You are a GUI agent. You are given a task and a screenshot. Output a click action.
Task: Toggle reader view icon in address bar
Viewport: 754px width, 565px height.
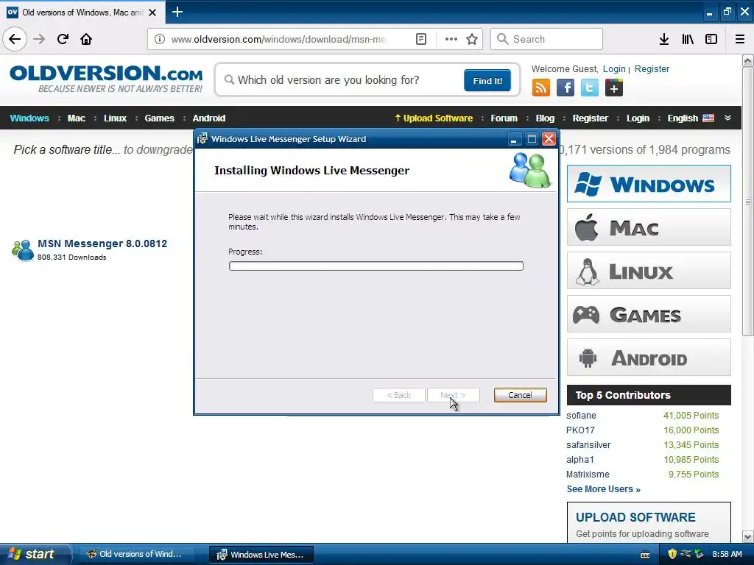(420, 39)
